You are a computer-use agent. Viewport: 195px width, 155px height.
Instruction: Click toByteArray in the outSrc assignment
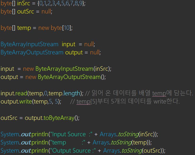point(59,118)
